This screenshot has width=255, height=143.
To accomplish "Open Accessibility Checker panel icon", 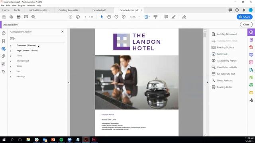I will click(4, 48).
